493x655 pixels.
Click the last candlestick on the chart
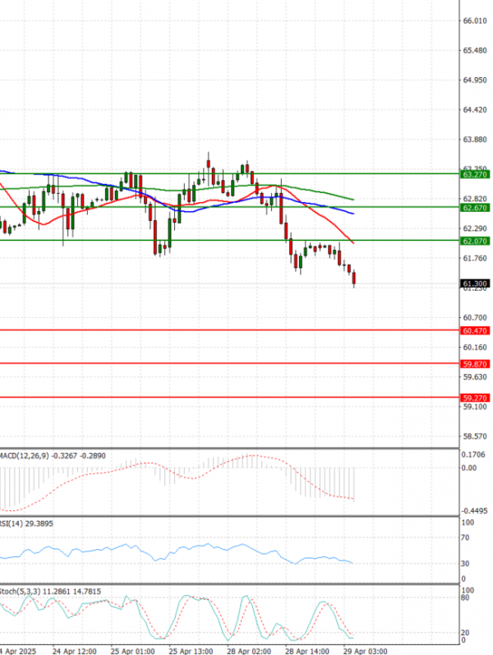pyautogui.click(x=355, y=279)
